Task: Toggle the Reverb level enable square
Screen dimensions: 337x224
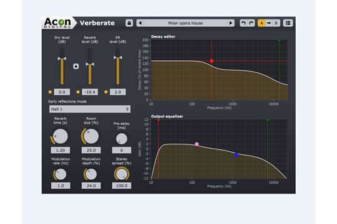Action: coord(78,92)
